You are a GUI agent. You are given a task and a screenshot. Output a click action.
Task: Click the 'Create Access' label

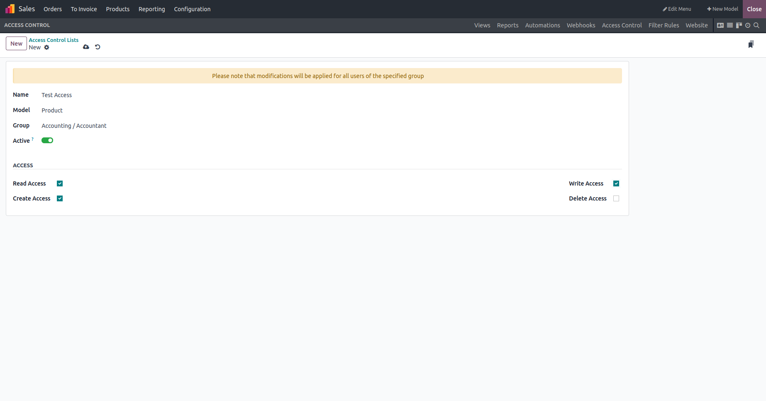[32, 198]
